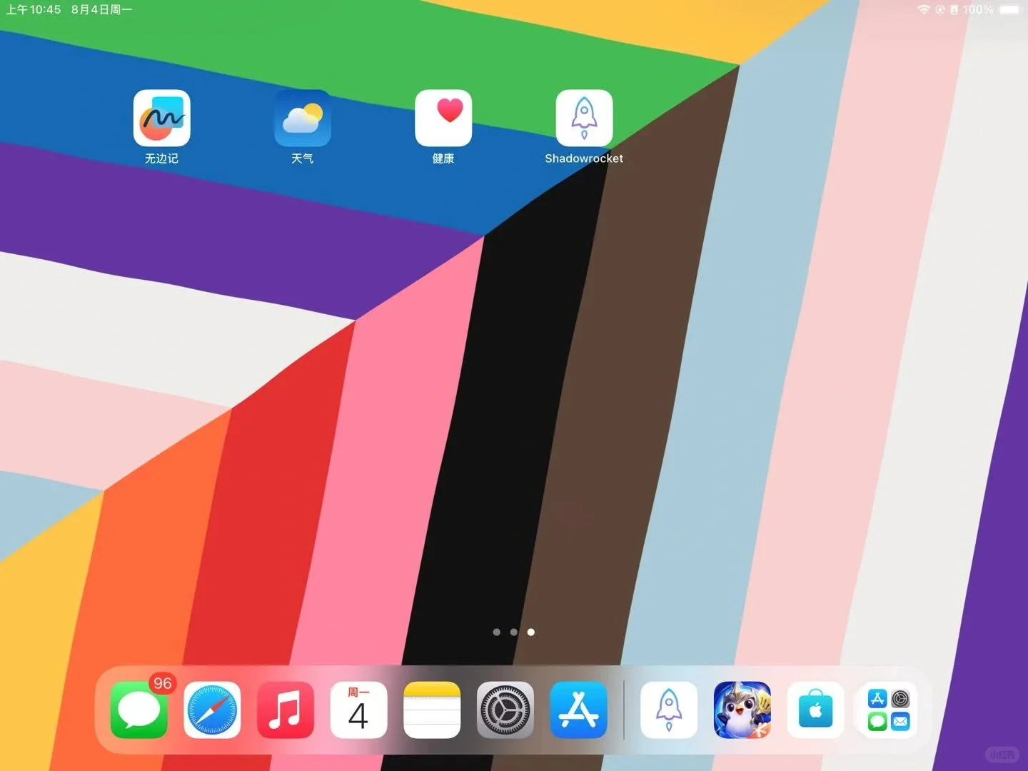
Task: Tap the 100% battery percentage text
Action: (x=978, y=10)
